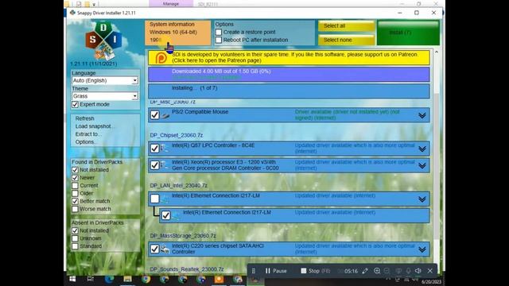Open the Theme dropdown showing Grass
This screenshot has width=509, height=286.
click(105, 96)
